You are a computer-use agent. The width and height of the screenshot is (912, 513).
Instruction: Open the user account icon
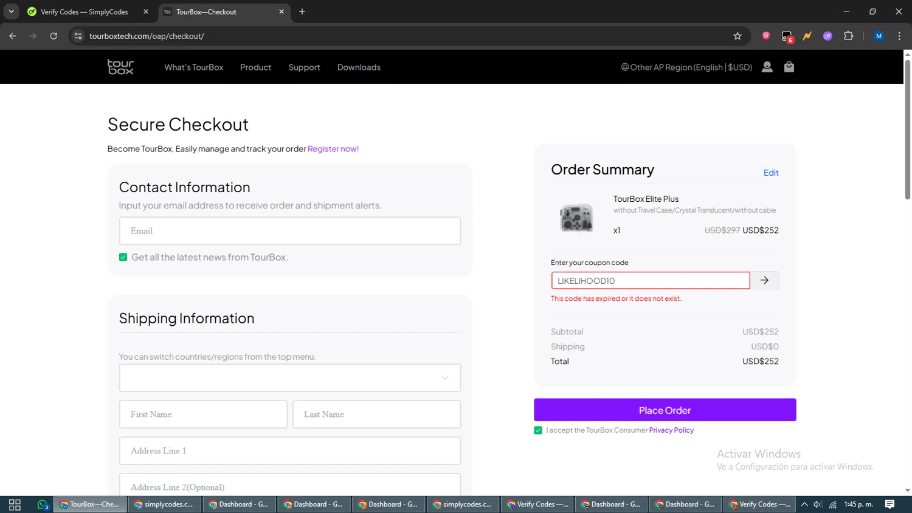click(767, 67)
